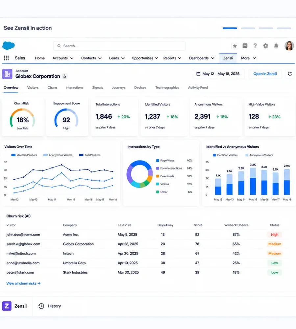296x329 pixels.
Task: Click the Globex Corporation account building icon
Action: point(7,74)
